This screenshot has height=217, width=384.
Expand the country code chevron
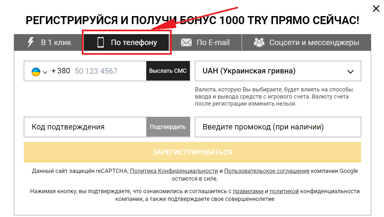pyautogui.click(x=45, y=72)
